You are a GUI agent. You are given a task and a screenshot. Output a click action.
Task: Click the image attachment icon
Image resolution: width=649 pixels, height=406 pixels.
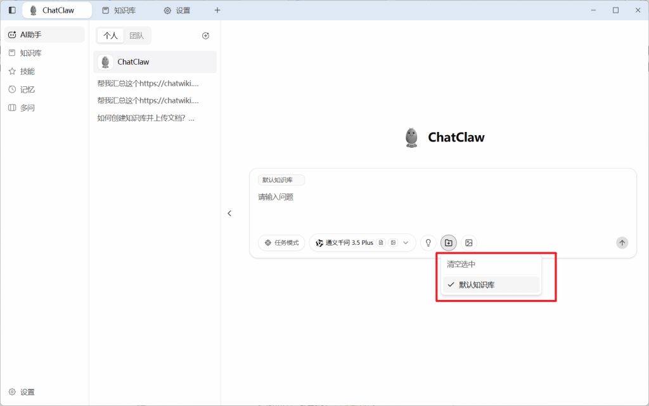tap(468, 242)
